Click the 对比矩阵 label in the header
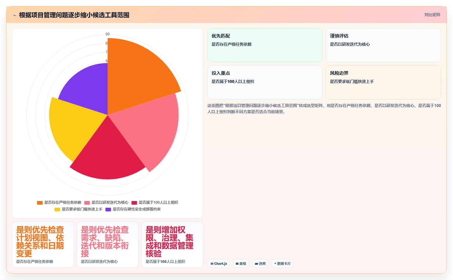453x280 pixels. coord(432,15)
